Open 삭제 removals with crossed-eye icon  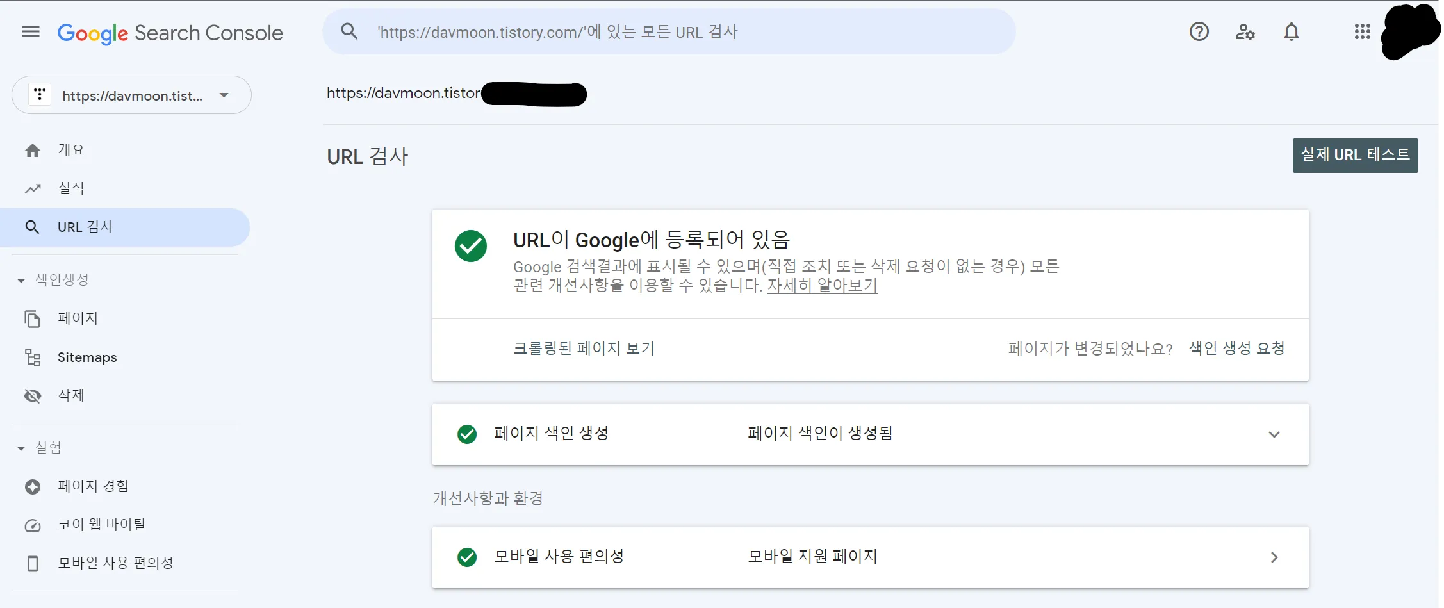(x=32, y=395)
